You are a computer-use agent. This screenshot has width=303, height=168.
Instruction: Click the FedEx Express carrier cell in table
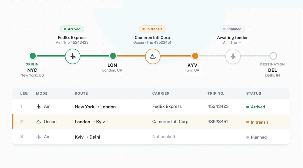167,106
